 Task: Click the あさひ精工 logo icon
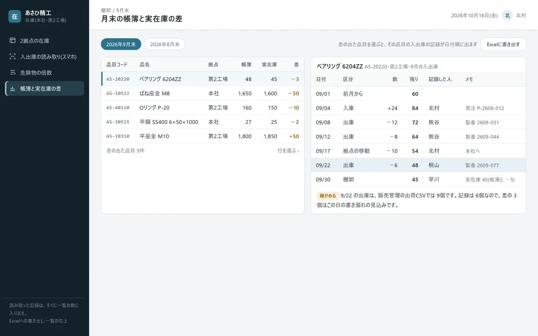pos(15,16)
